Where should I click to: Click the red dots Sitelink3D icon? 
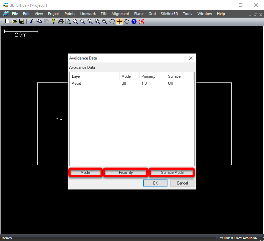tap(141, 21)
